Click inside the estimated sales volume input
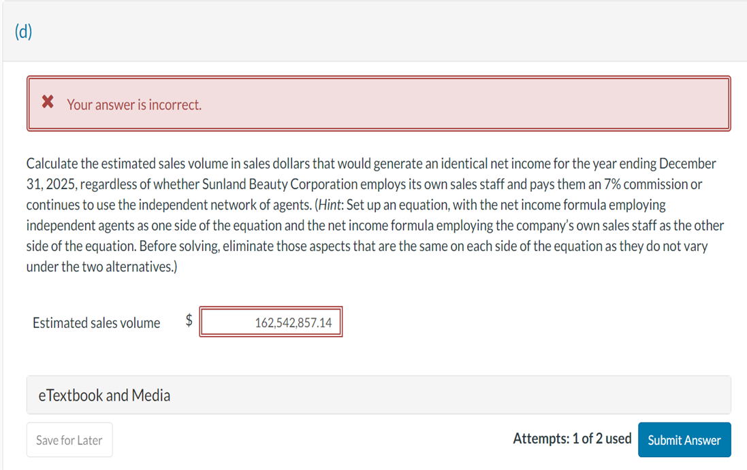Screen dimensions: 747x470 point(270,321)
